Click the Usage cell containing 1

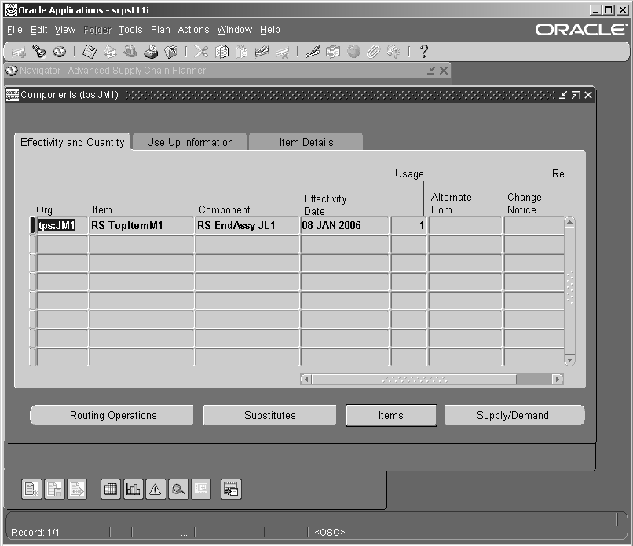click(409, 225)
